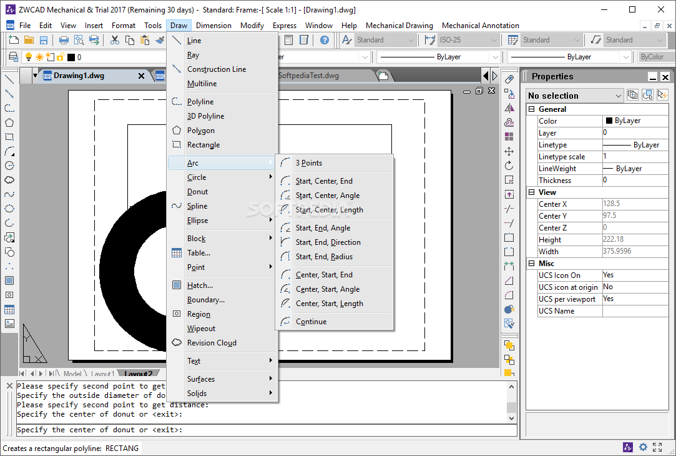Click the Print Preview icon

click(79, 40)
